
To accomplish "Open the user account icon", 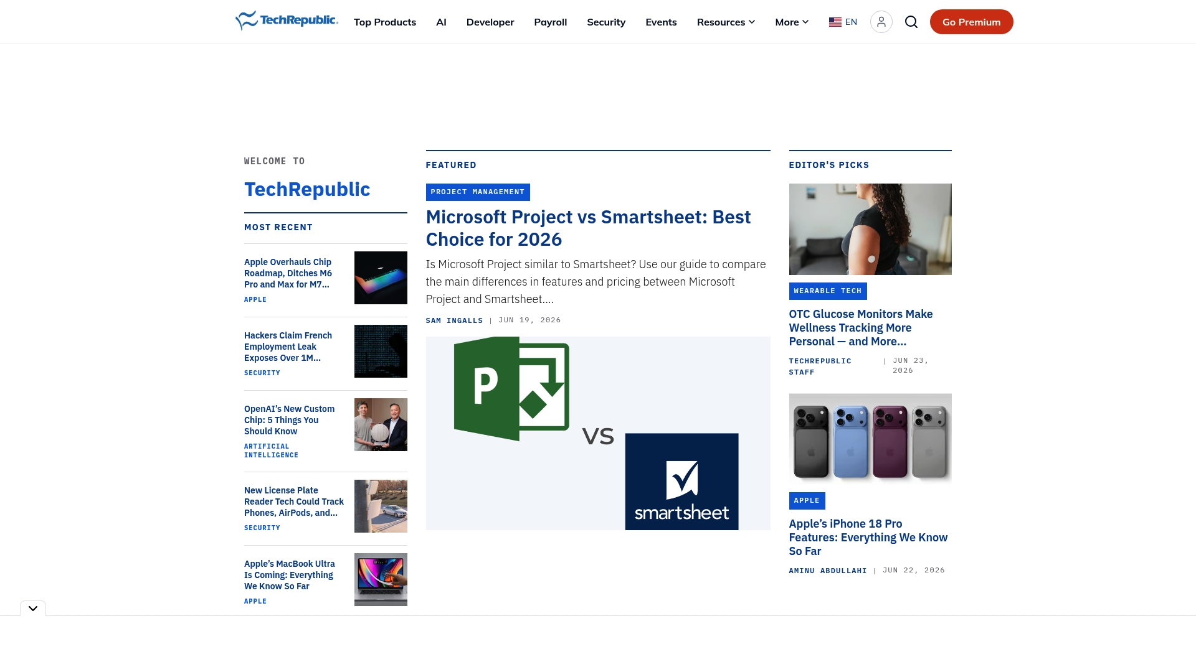I will point(881,22).
